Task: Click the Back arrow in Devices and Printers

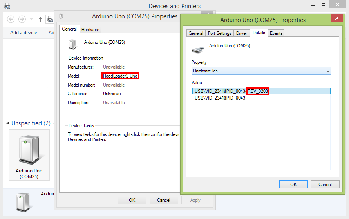Action: (x=11, y=19)
